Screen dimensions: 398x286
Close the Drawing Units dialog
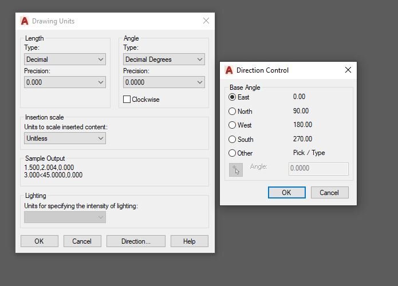click(206, 21)
